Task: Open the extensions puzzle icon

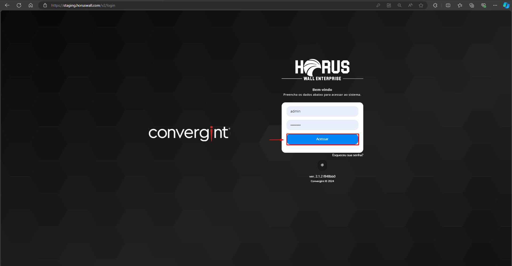Action: (x=435, y=5)
